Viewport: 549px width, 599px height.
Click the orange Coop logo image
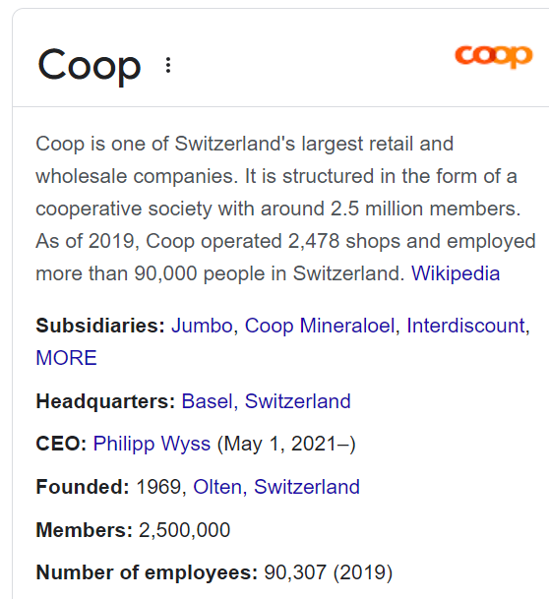[x=493, y=56]
